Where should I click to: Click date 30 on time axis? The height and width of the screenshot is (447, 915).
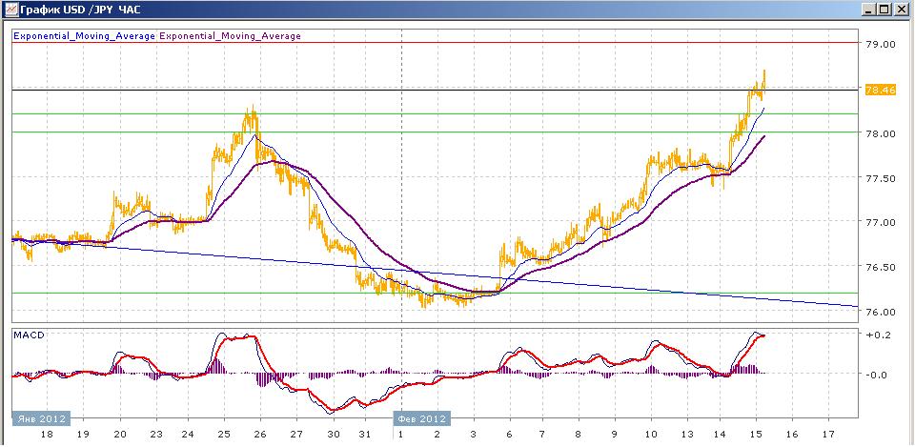[332, 435]
